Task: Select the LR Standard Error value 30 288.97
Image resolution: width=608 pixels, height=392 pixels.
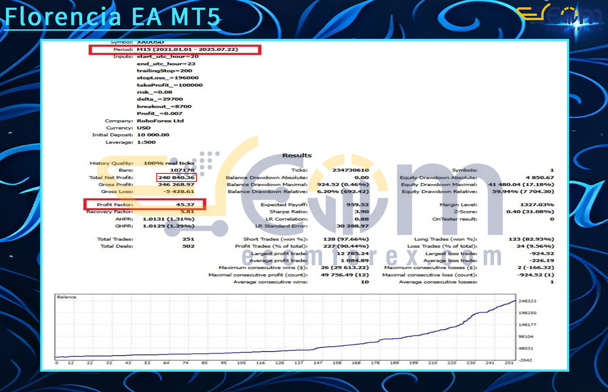Action: click(x=353, y=226)
